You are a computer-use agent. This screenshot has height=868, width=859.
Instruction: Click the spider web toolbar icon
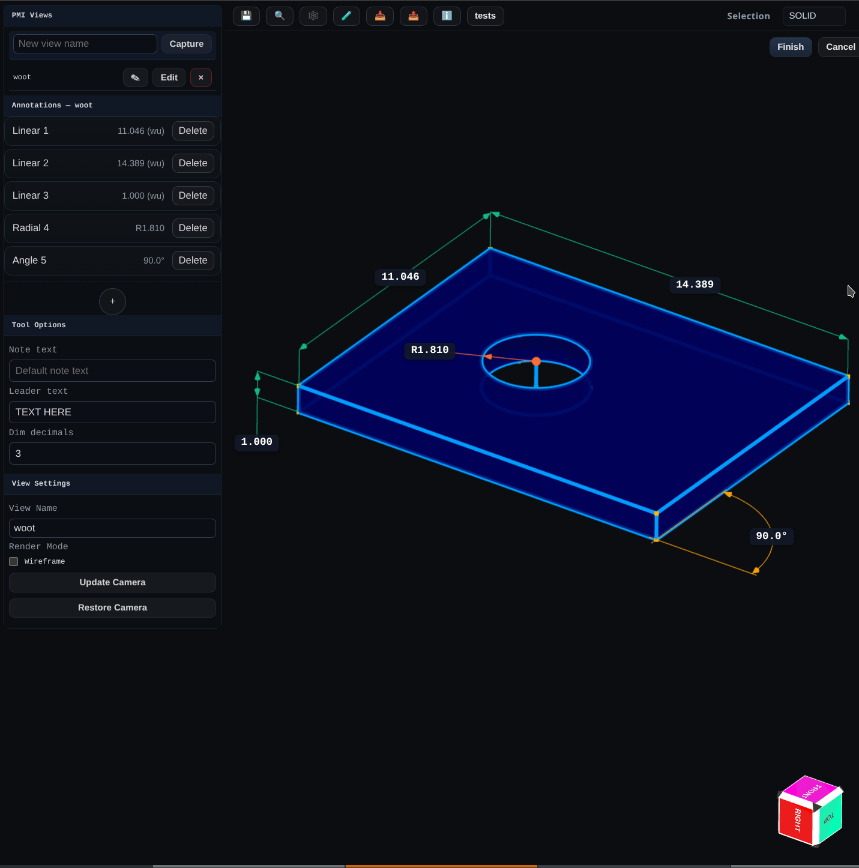313,16
